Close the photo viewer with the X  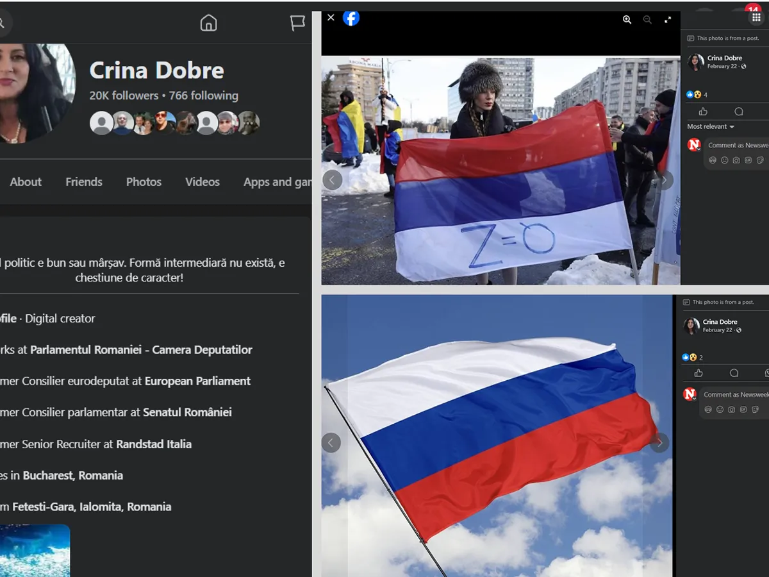click(331, 17)
